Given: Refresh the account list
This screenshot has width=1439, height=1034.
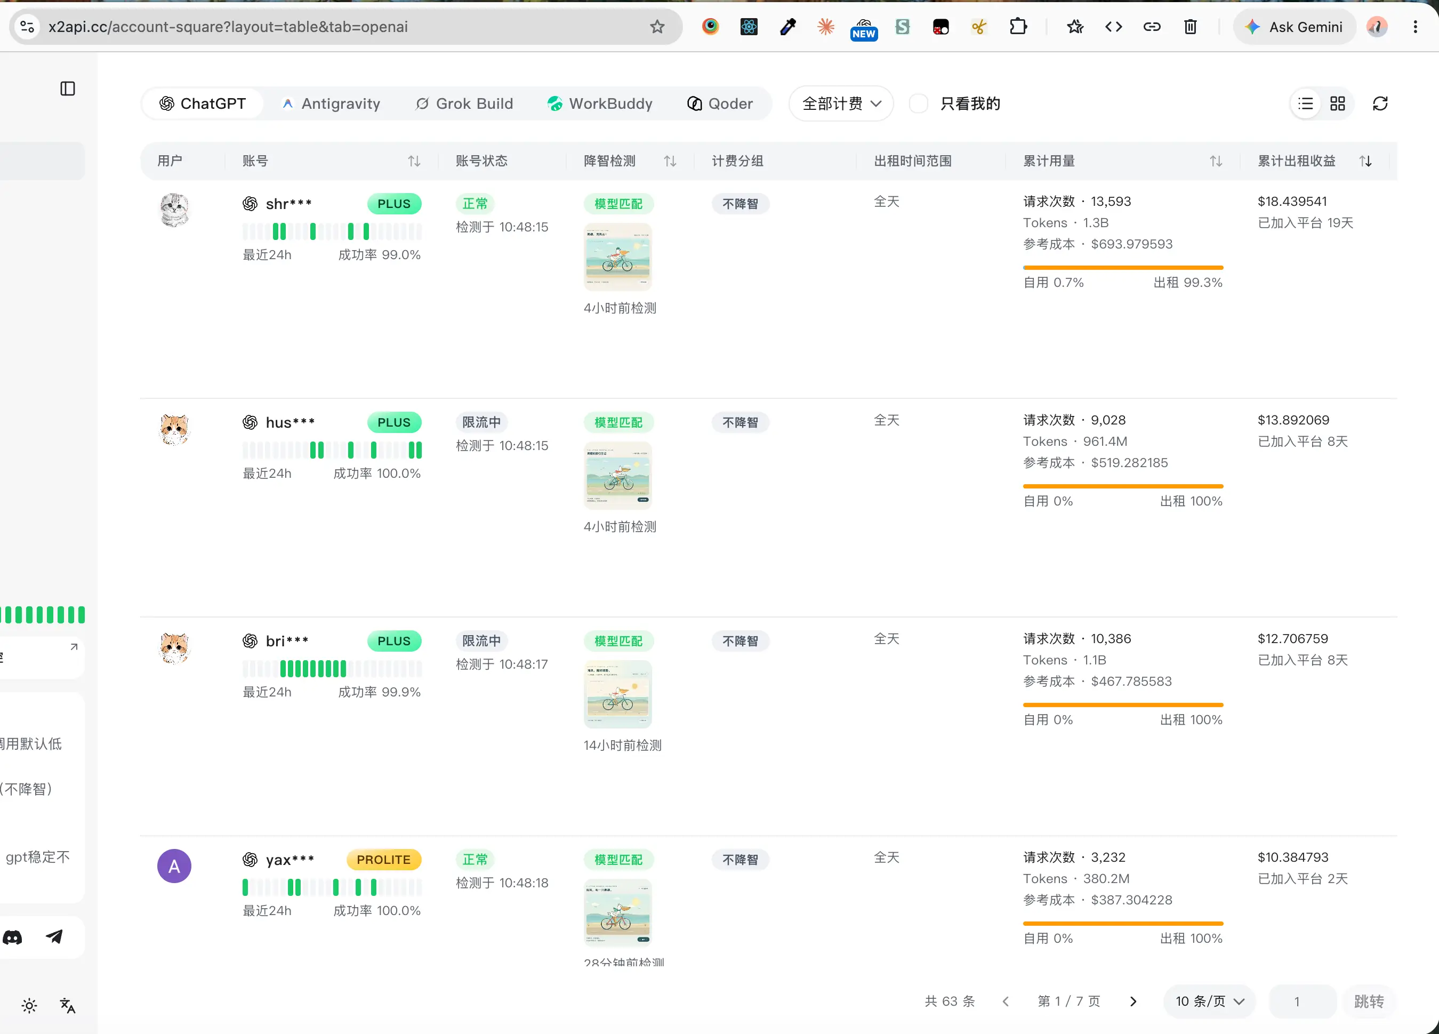Looking at the screenshot, I should pos(1380,103).
